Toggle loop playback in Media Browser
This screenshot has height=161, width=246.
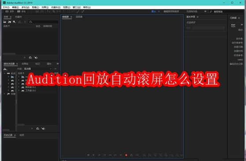click(x=37, y=128)
